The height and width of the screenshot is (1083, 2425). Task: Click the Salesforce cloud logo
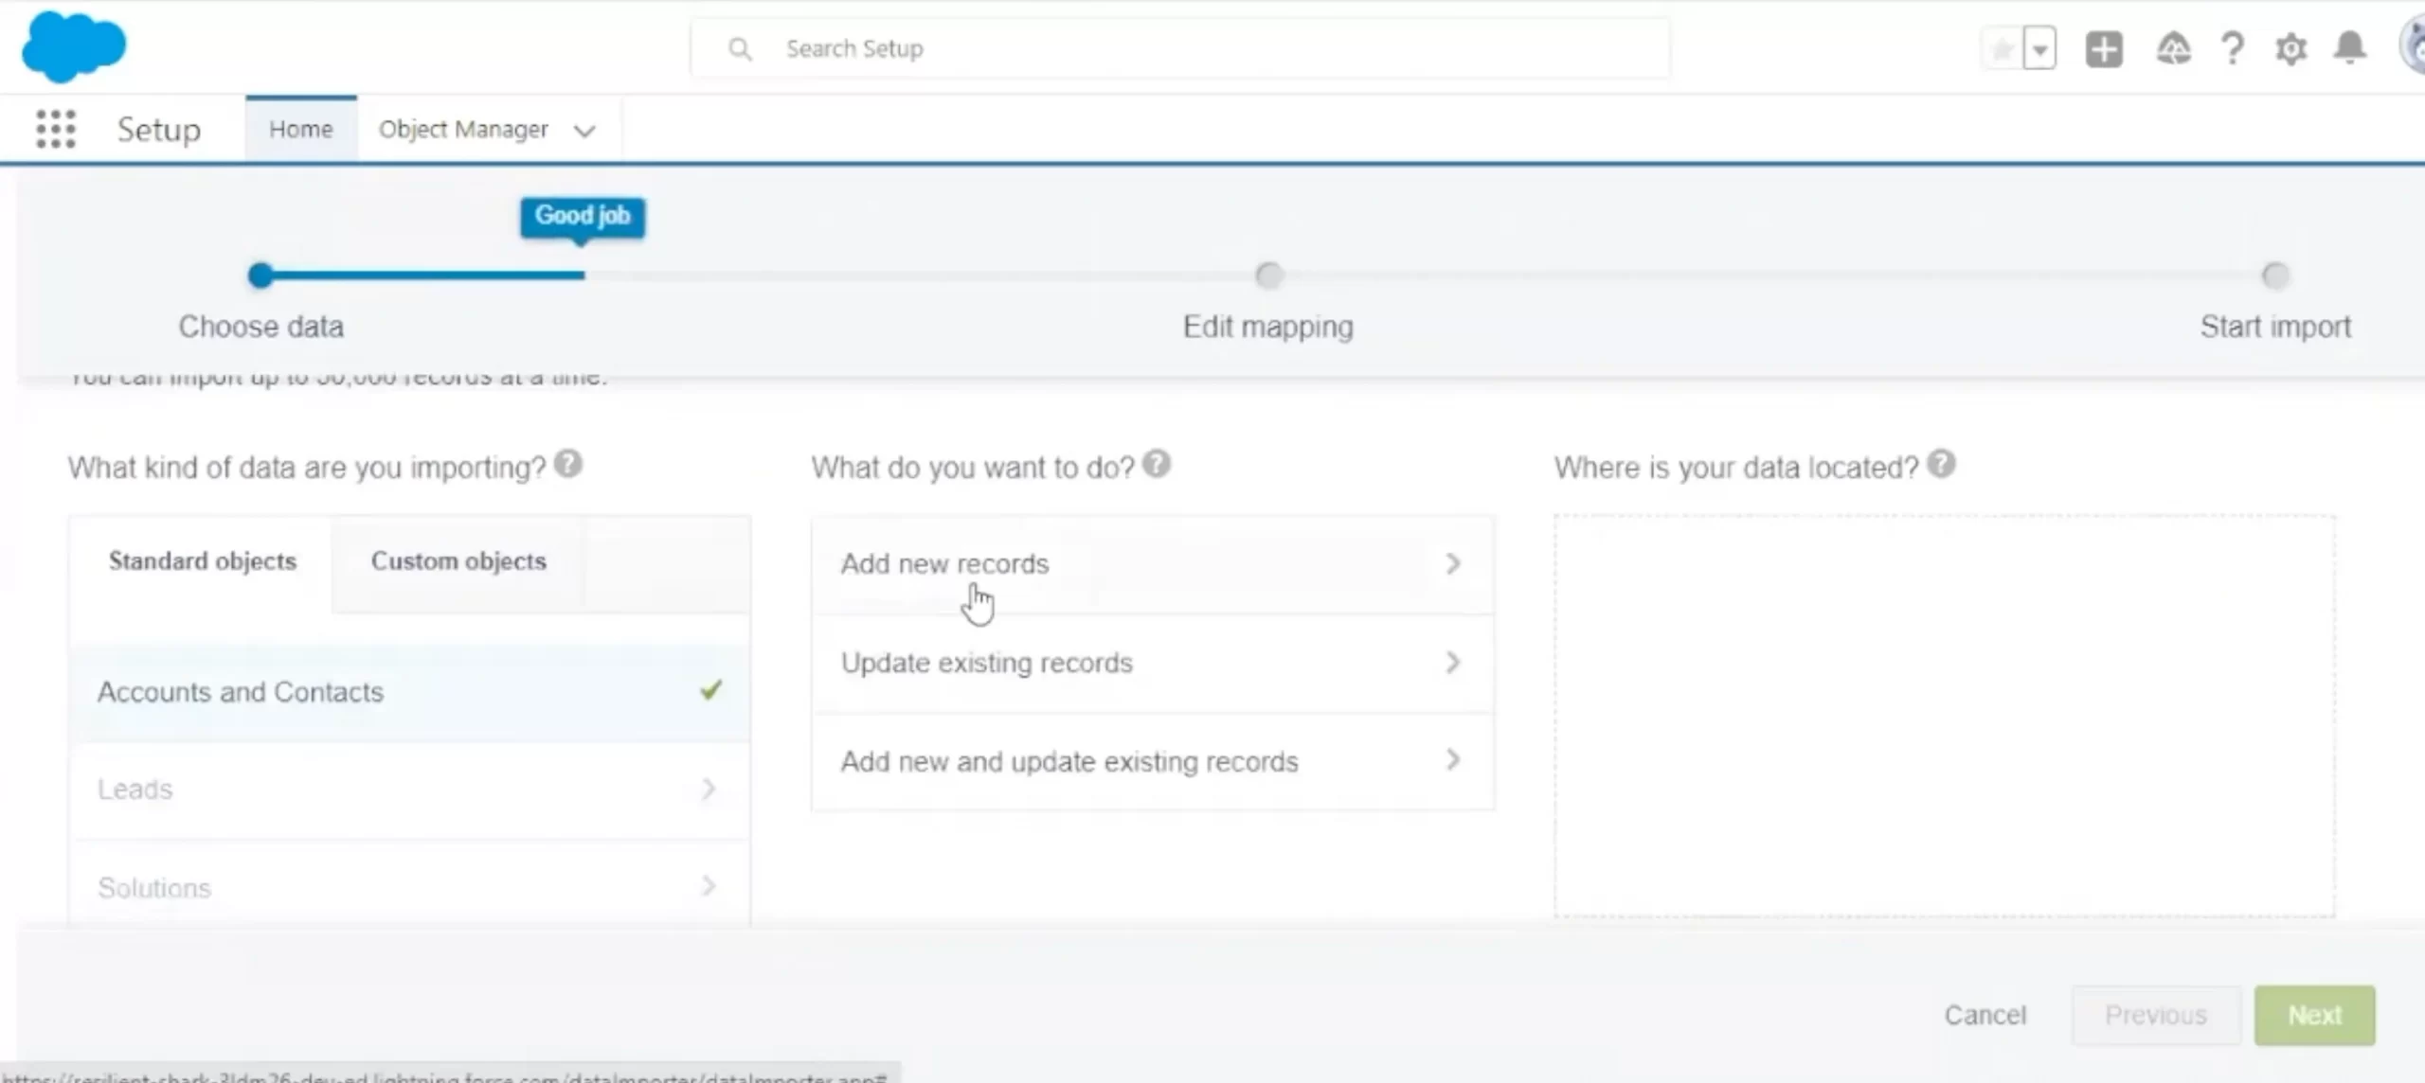73,47
